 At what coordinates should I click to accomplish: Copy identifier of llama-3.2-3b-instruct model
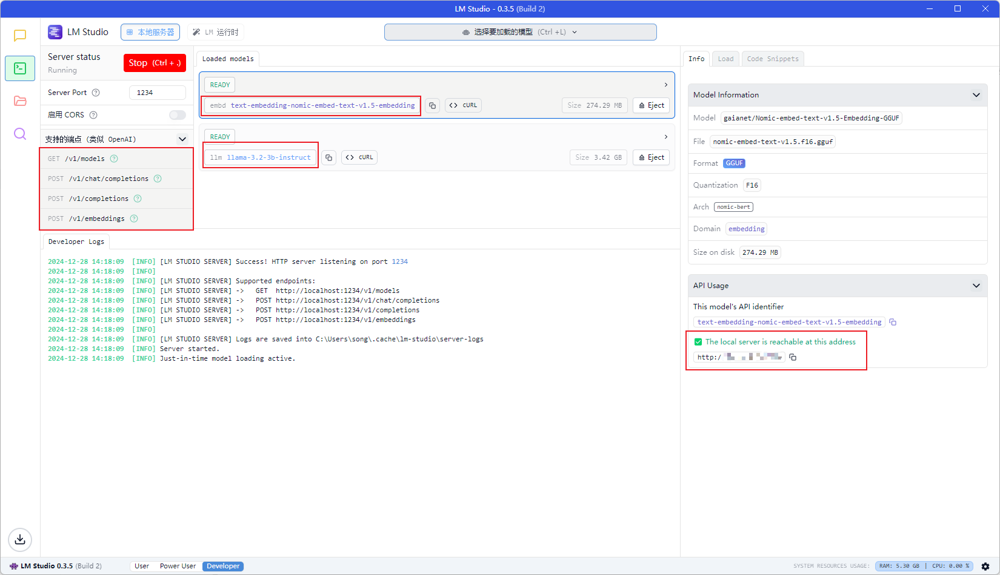click(x=328, y=157)
